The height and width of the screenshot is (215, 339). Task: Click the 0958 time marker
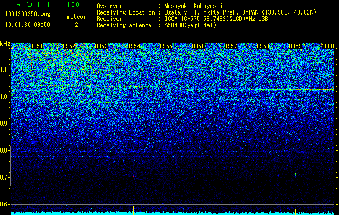click(263, 46)
